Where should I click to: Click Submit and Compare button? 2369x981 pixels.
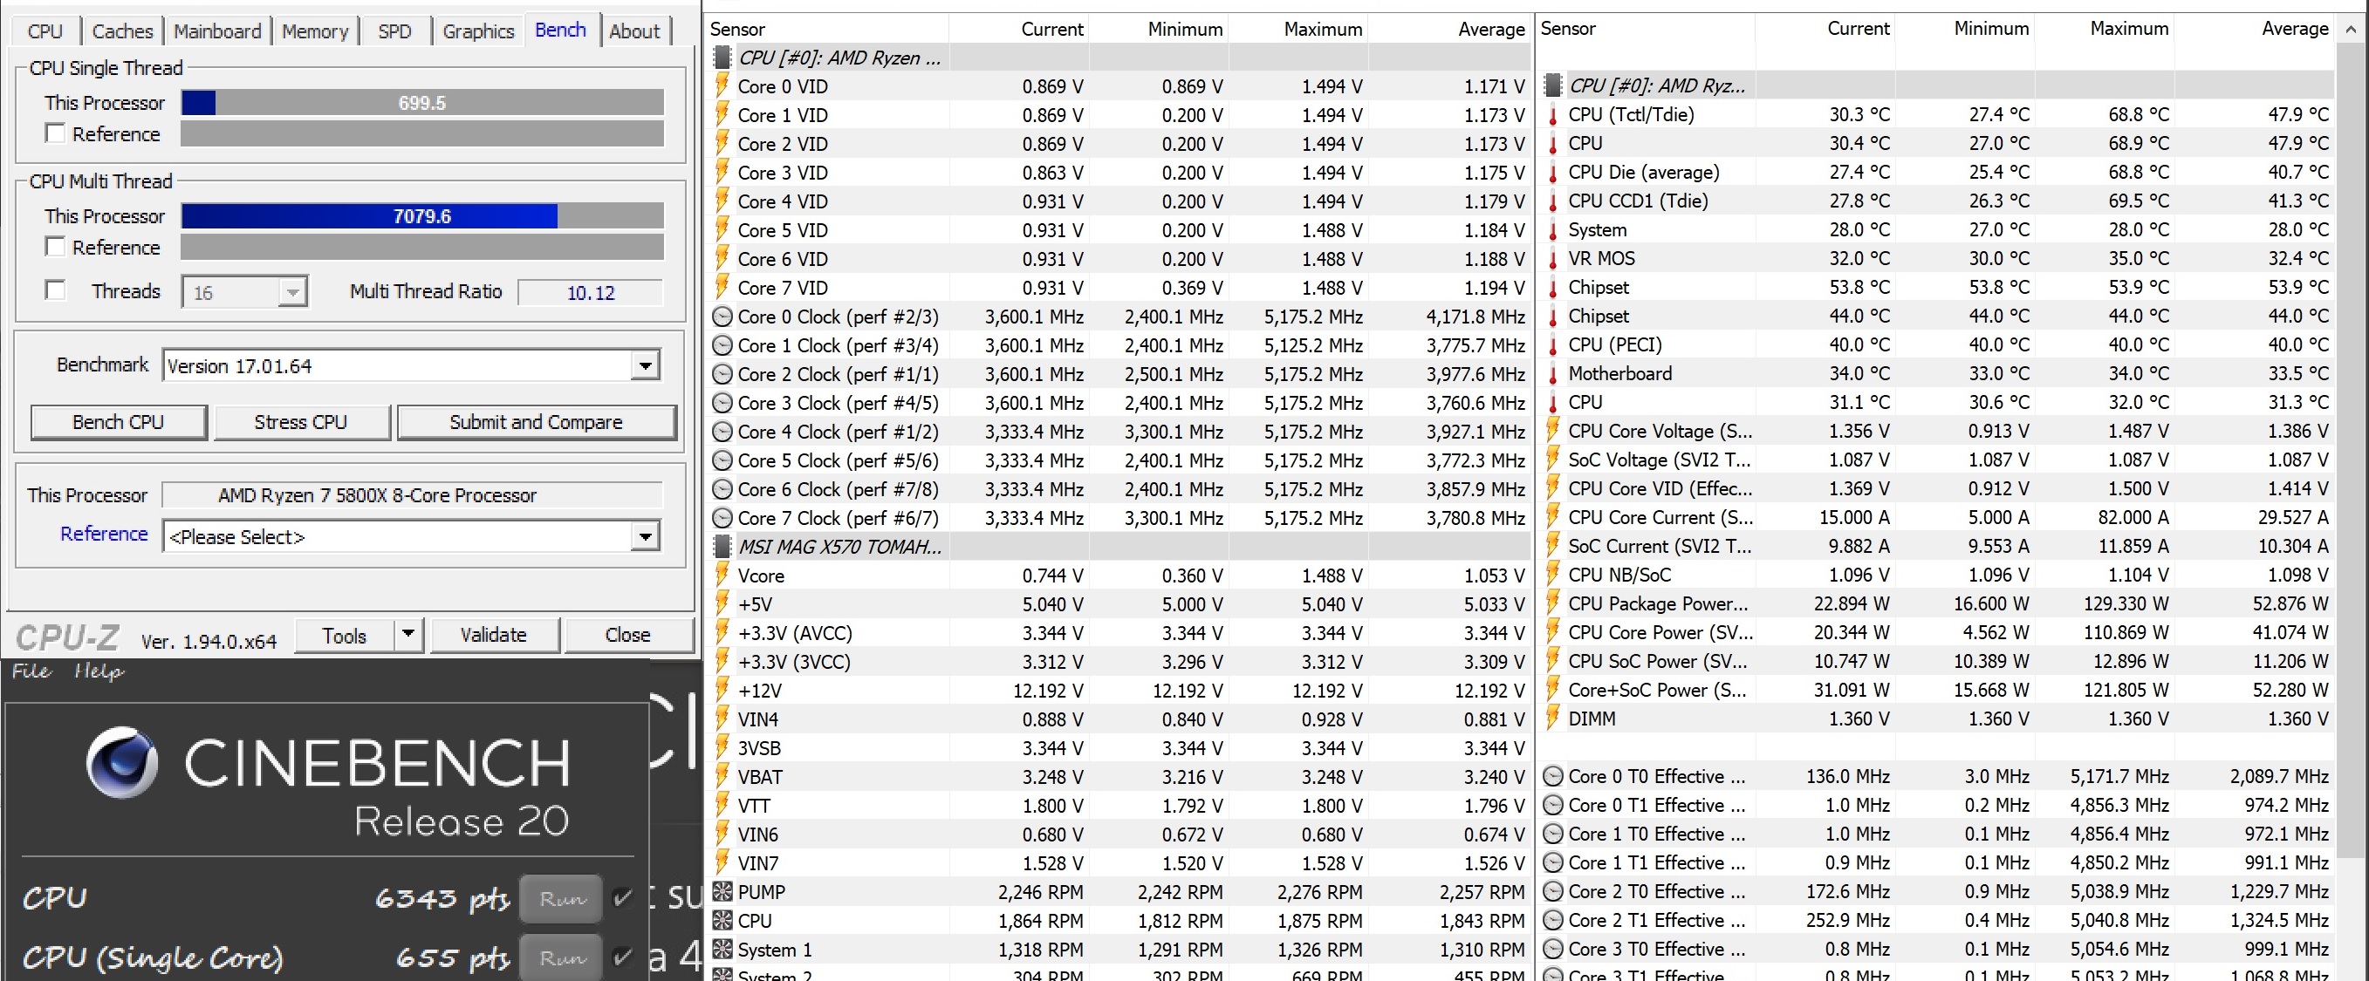(x=536, y=422)
